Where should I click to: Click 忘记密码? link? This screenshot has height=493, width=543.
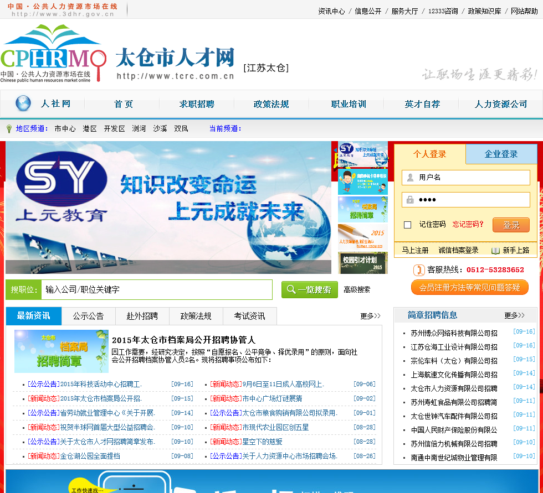[x=468, y=225]
